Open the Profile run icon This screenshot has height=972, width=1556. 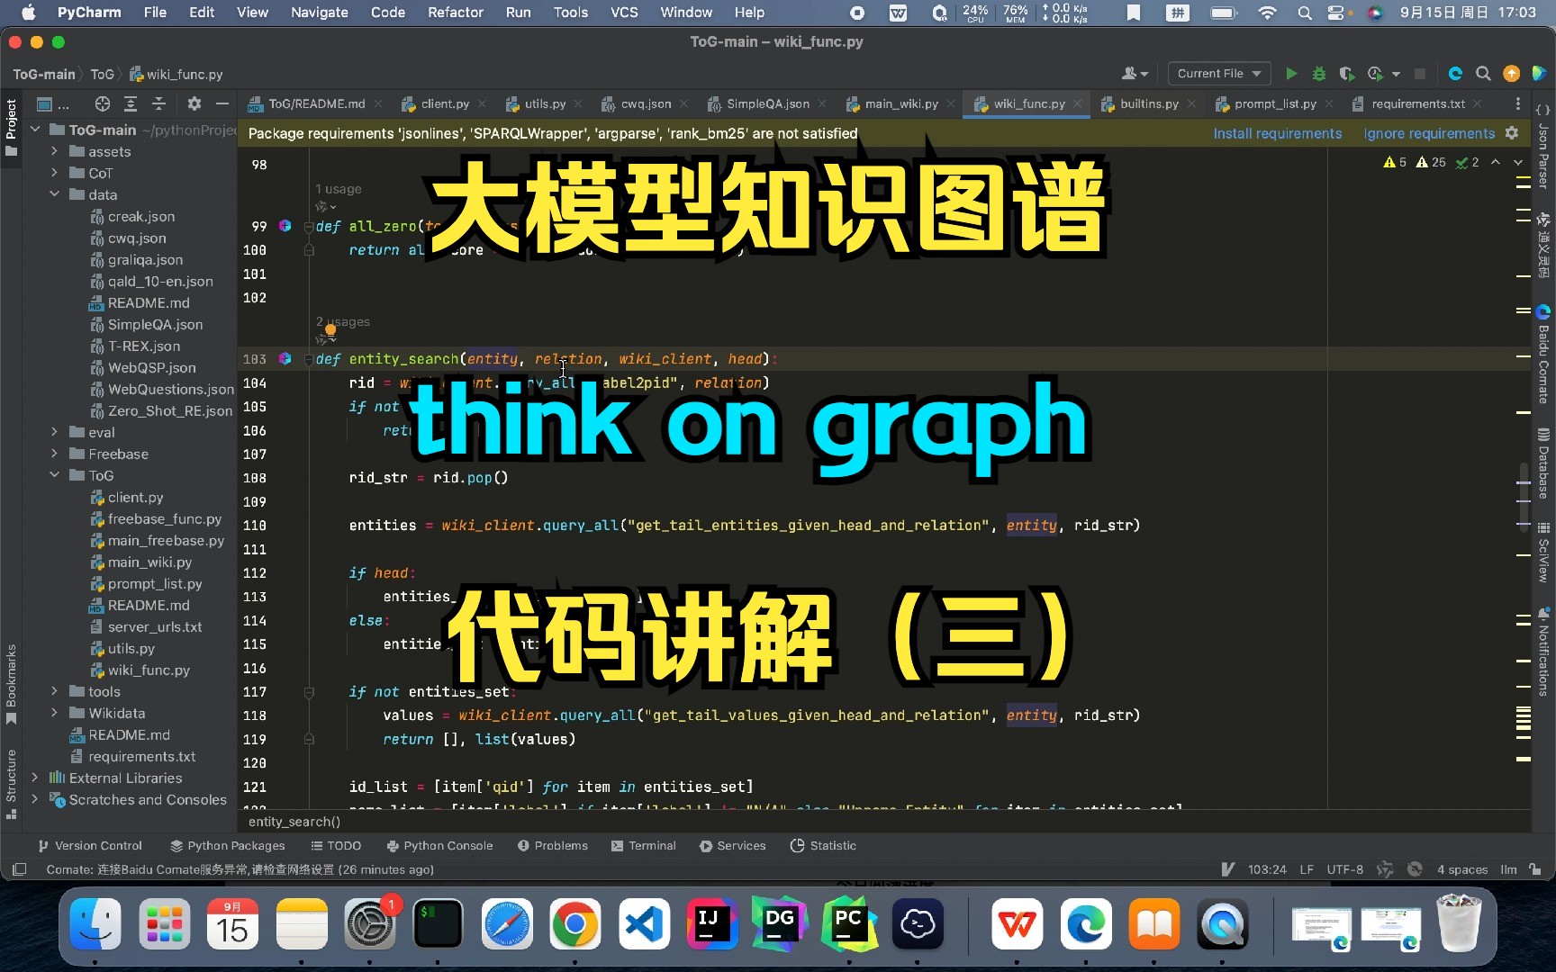tap(1375, 74)
